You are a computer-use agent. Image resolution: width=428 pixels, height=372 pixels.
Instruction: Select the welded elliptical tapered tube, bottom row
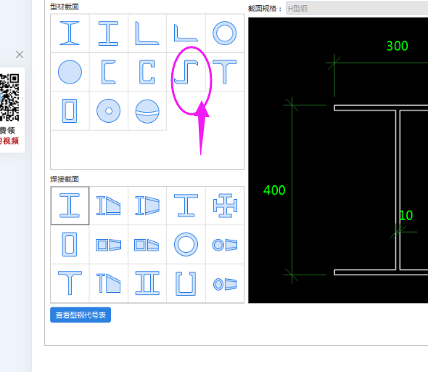click(x=225, y=283)
